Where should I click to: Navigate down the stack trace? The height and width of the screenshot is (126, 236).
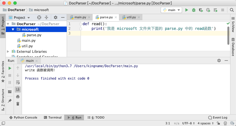pos(18,75)
